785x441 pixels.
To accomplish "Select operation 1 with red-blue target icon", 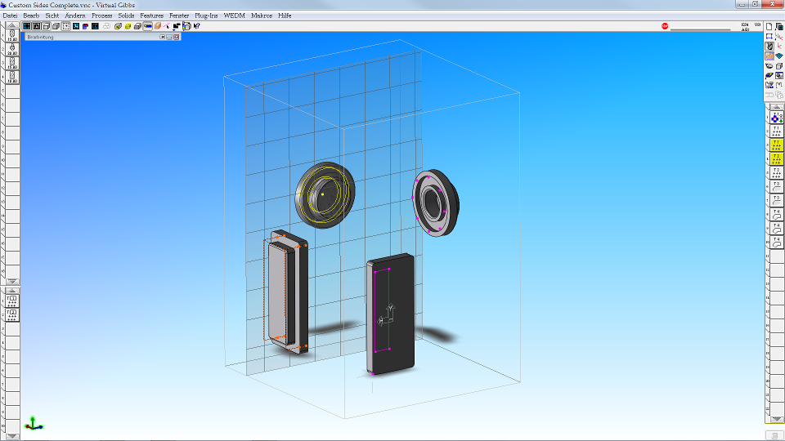I will tap(777, 118).
